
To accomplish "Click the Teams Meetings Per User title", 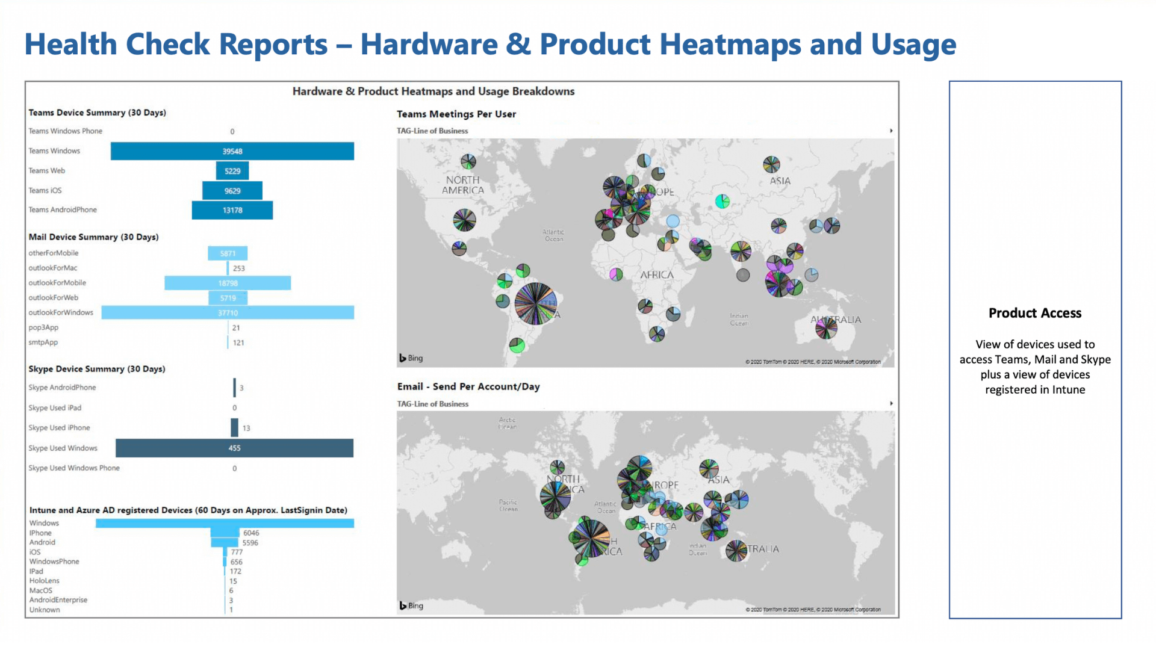I will click(x=456, y=114).
